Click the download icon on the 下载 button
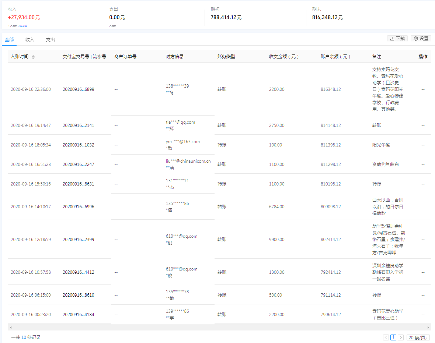The height and width of the screenshot is (343, 435). click(x=391, y=38)
